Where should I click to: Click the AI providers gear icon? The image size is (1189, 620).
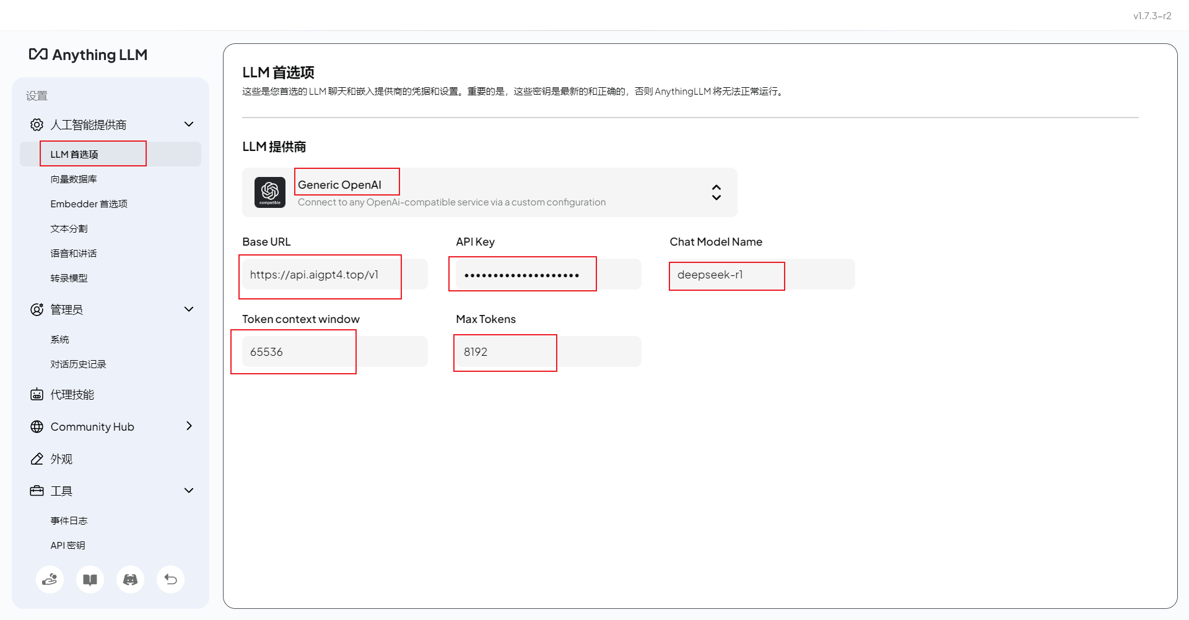pos(37,124)
